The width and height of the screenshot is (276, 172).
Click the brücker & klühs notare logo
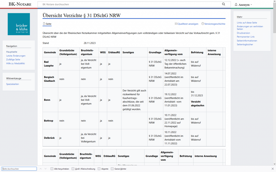[19, 24]
